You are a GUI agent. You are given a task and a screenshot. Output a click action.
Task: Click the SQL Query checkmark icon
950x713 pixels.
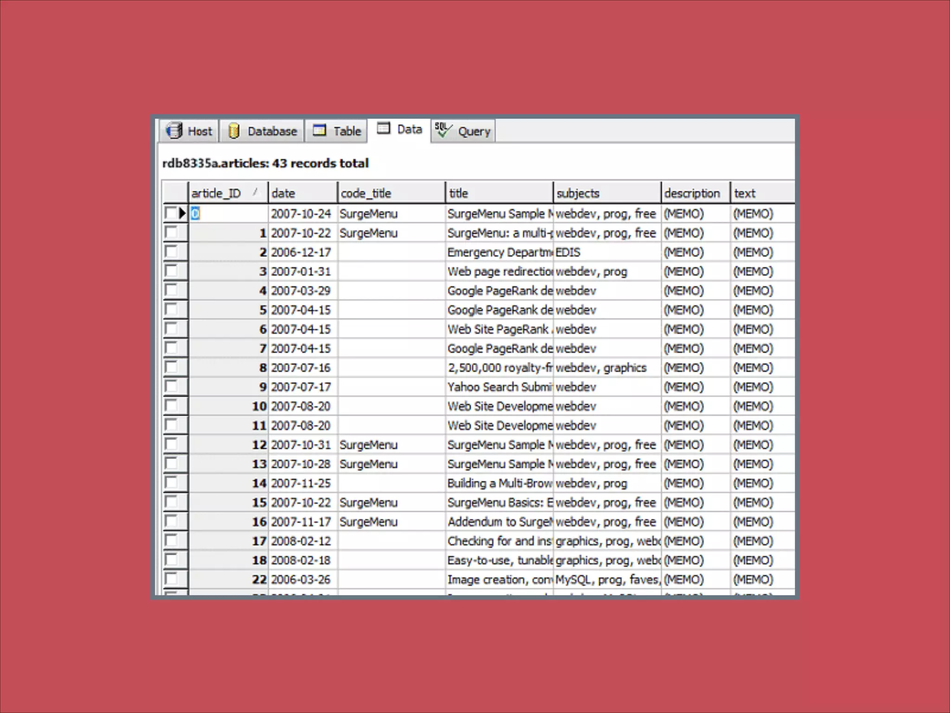pyautogui.click(x=443, y=130)
